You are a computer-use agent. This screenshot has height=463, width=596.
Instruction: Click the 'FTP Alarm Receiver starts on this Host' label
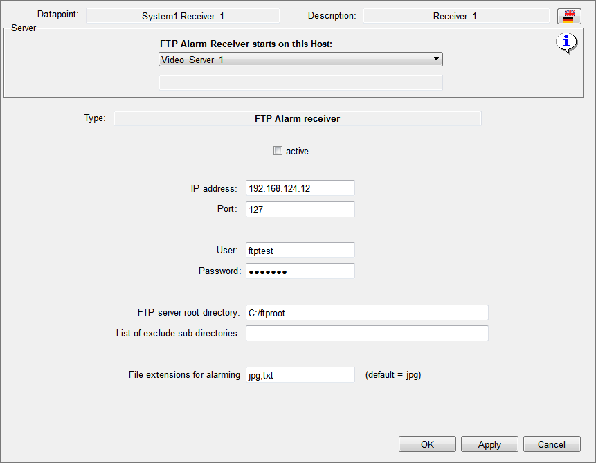coord(246,44)
